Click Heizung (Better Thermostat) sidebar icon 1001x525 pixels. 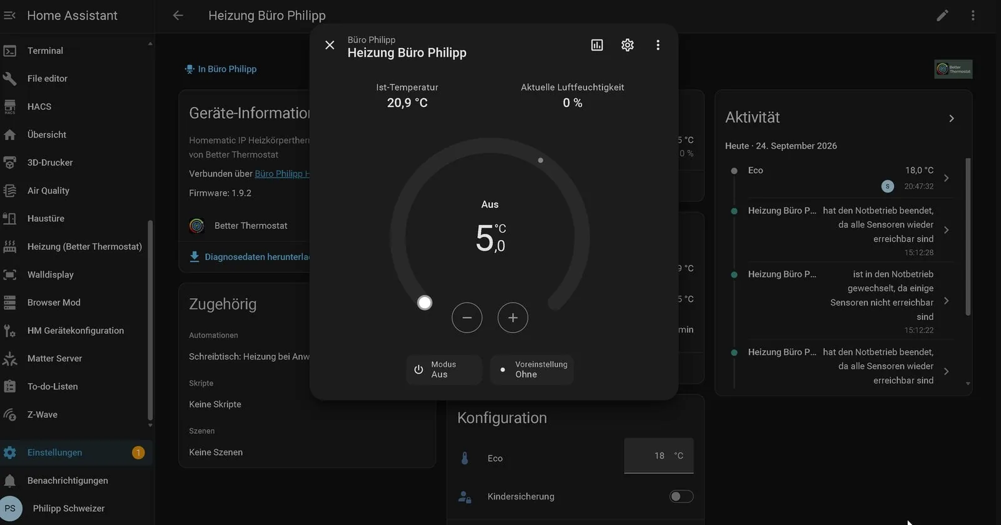tap(10, 246)
